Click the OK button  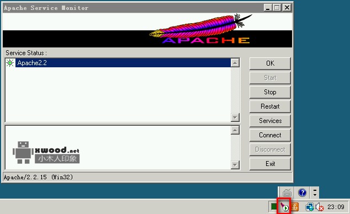coord(270,63)
